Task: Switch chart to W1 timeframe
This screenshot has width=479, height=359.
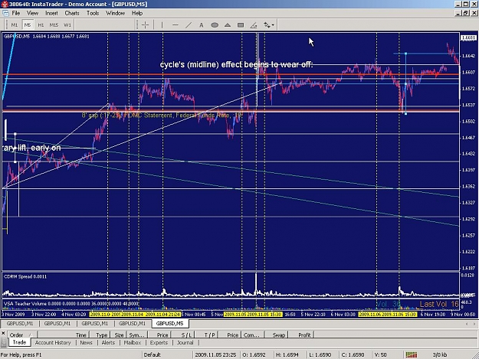Action: (x=67, y=25)
